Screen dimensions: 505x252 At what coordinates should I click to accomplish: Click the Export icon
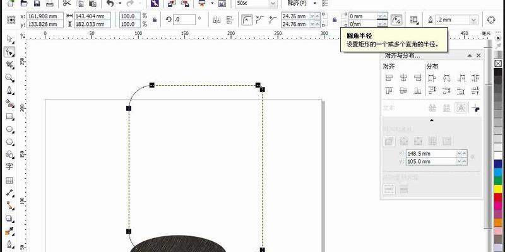tap(185, 4)
